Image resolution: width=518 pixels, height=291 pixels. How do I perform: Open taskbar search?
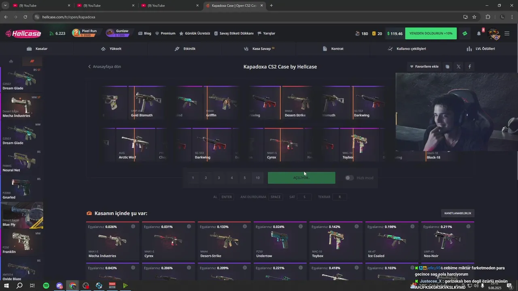19,286
